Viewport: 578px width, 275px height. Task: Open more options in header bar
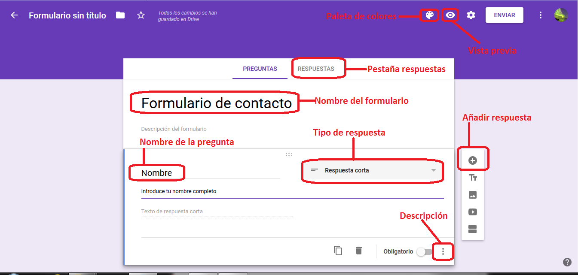[x=541, y=15]
